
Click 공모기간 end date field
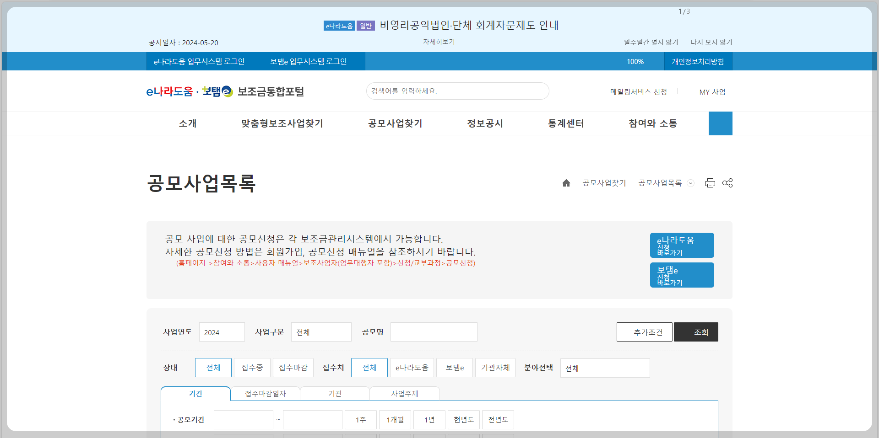click(x=313, y=420)
